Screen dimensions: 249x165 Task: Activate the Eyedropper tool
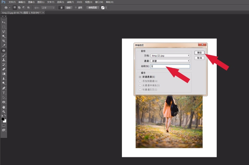(x=4, y=46)
